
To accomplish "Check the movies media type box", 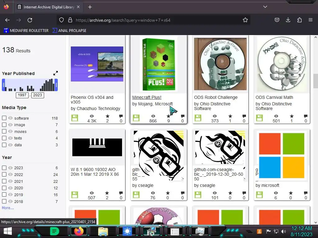I will coord(4,131).
